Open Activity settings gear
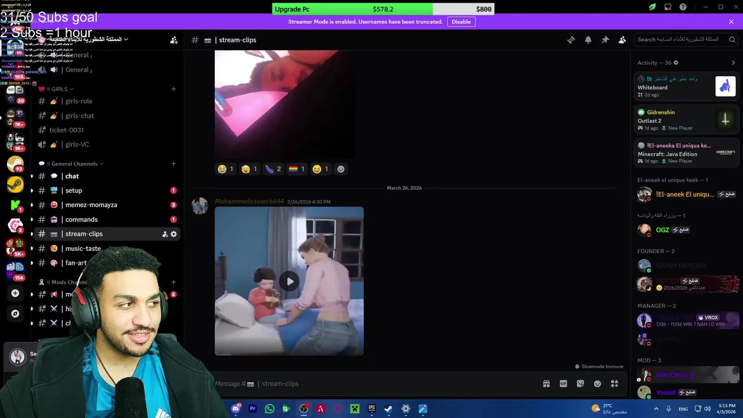The width and height of the screenshot is (743, 418). 676,63
